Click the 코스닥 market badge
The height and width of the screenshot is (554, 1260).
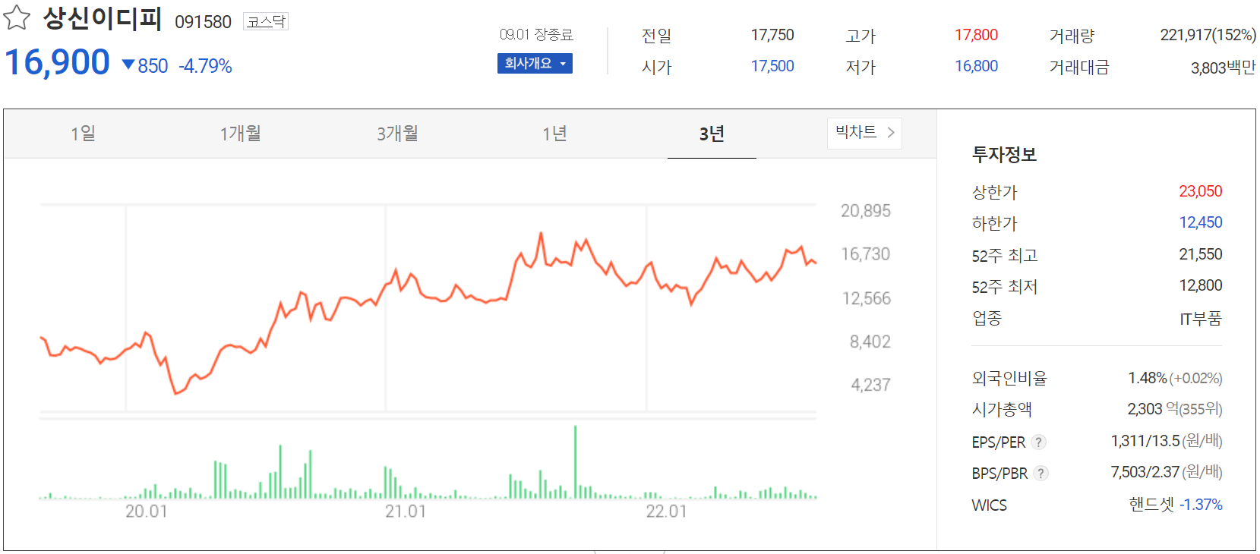(266, 21)
